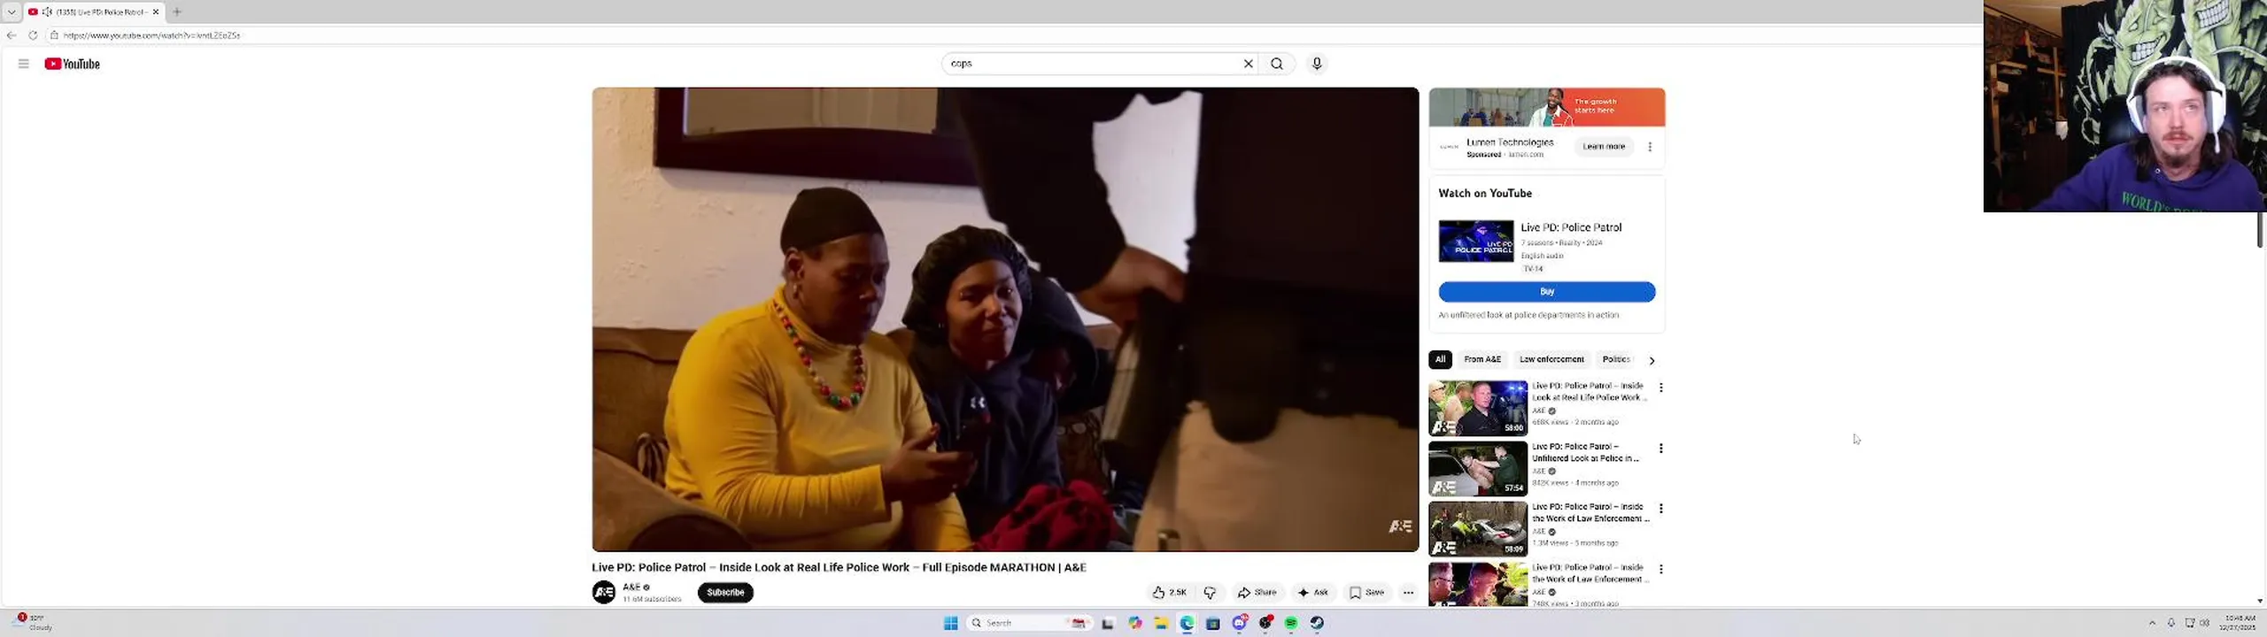This screenshot has height=637, width=2267.
Task: Open Spotify from the taskbar
Action: 1291,623
